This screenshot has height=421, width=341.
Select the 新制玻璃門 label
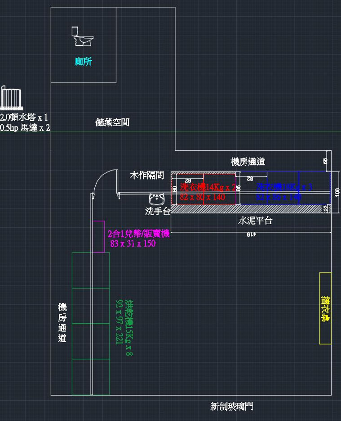[231, 407]
